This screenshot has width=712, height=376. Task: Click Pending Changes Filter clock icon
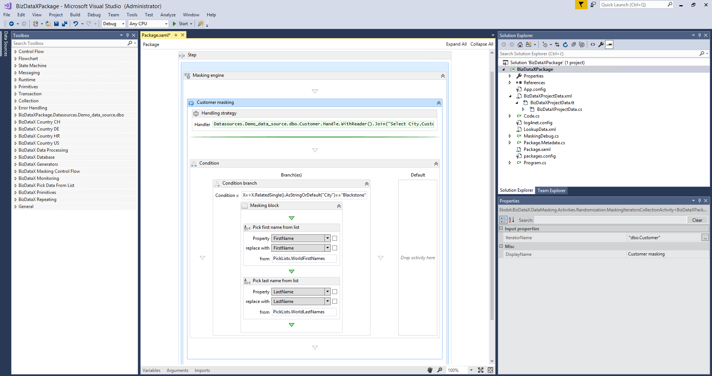tap(545, 44)
